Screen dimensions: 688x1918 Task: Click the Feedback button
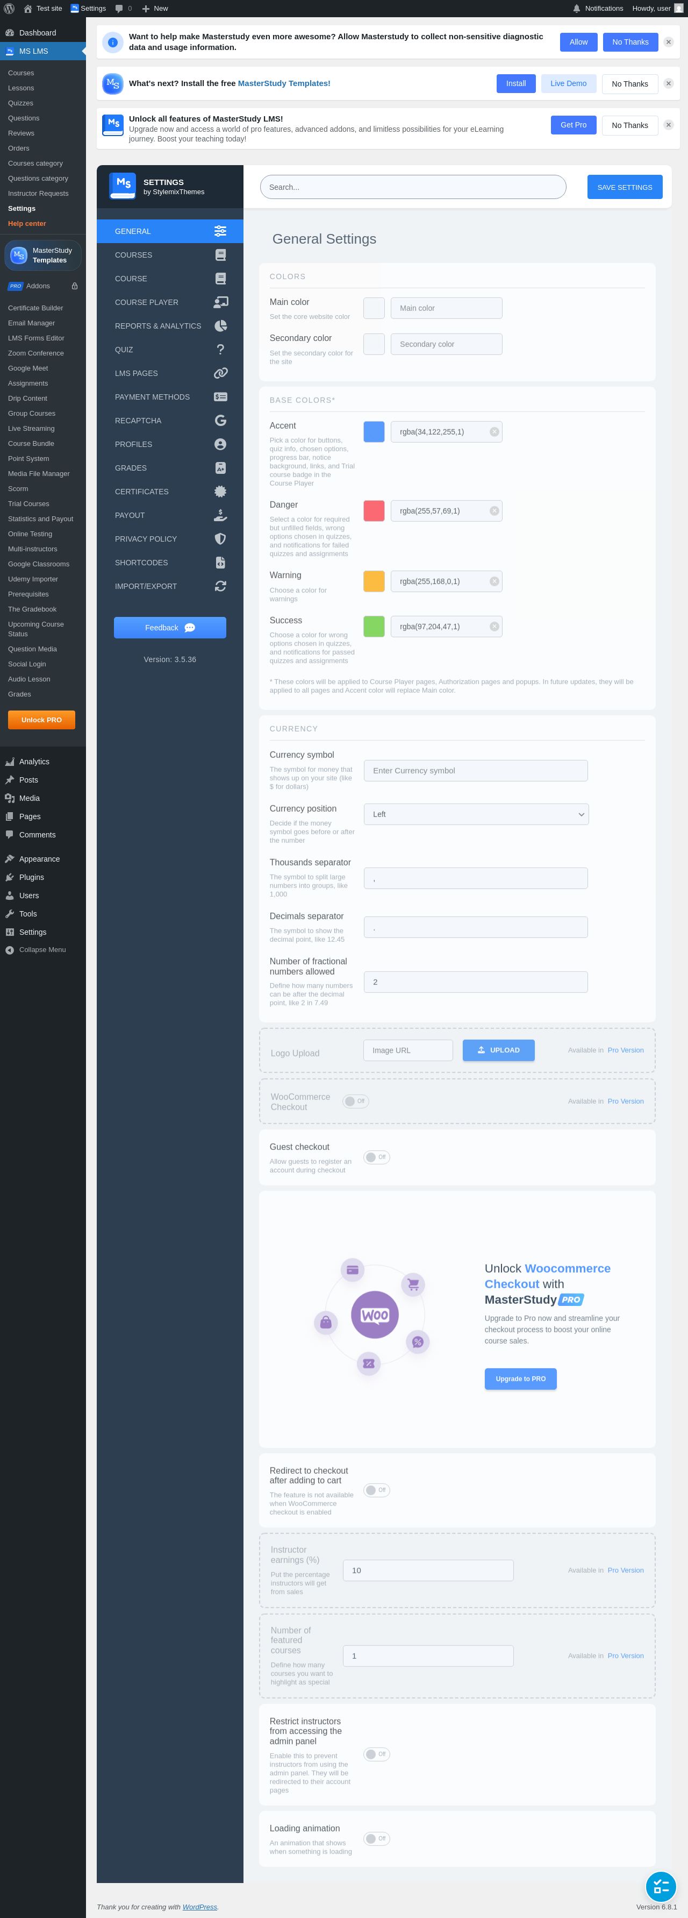click(x=170, y=628)
